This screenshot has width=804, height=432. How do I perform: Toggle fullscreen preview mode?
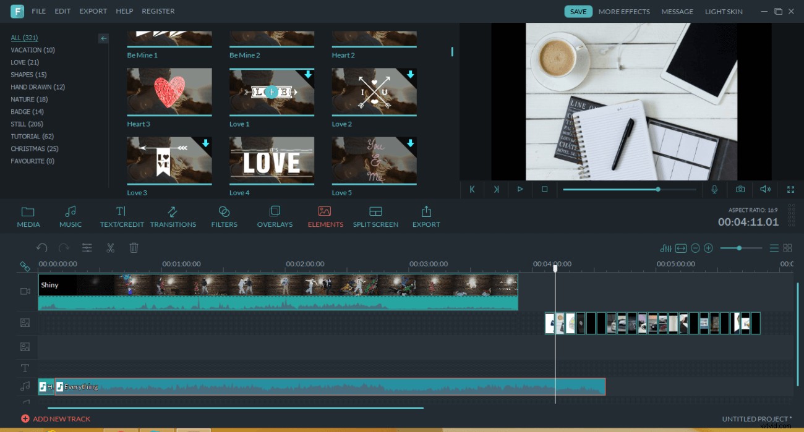[x=790, y=190]
